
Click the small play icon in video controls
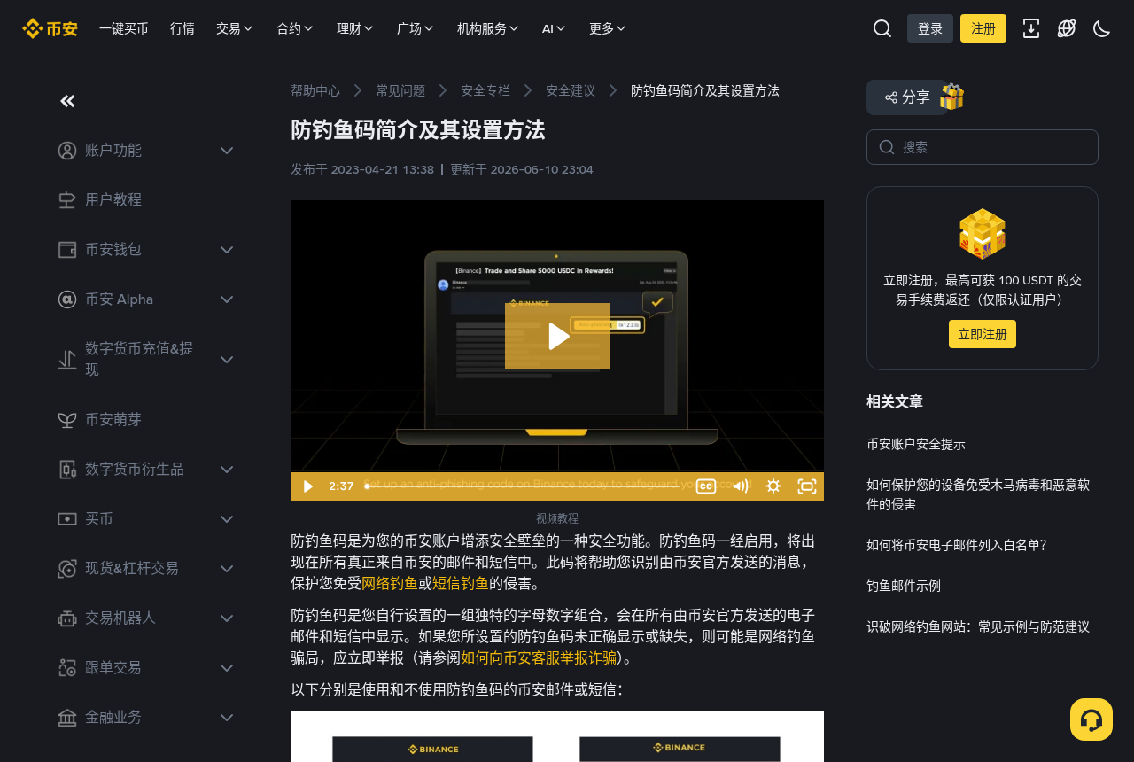coord(307,486)
